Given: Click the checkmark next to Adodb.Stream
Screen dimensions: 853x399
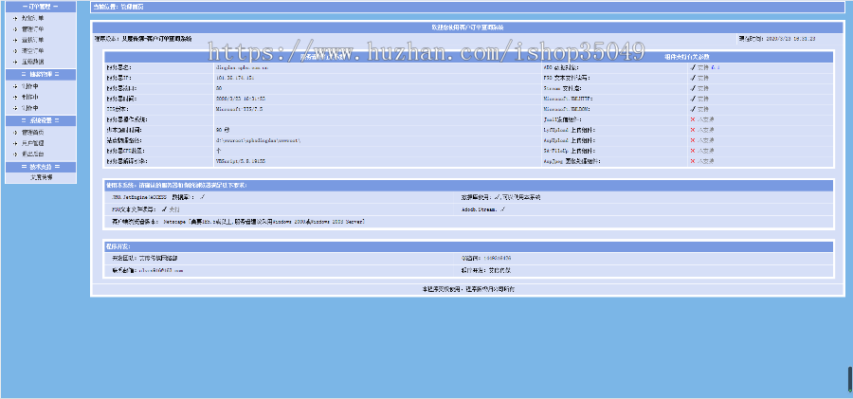Looking at the screenshot, I should (503, 209).
